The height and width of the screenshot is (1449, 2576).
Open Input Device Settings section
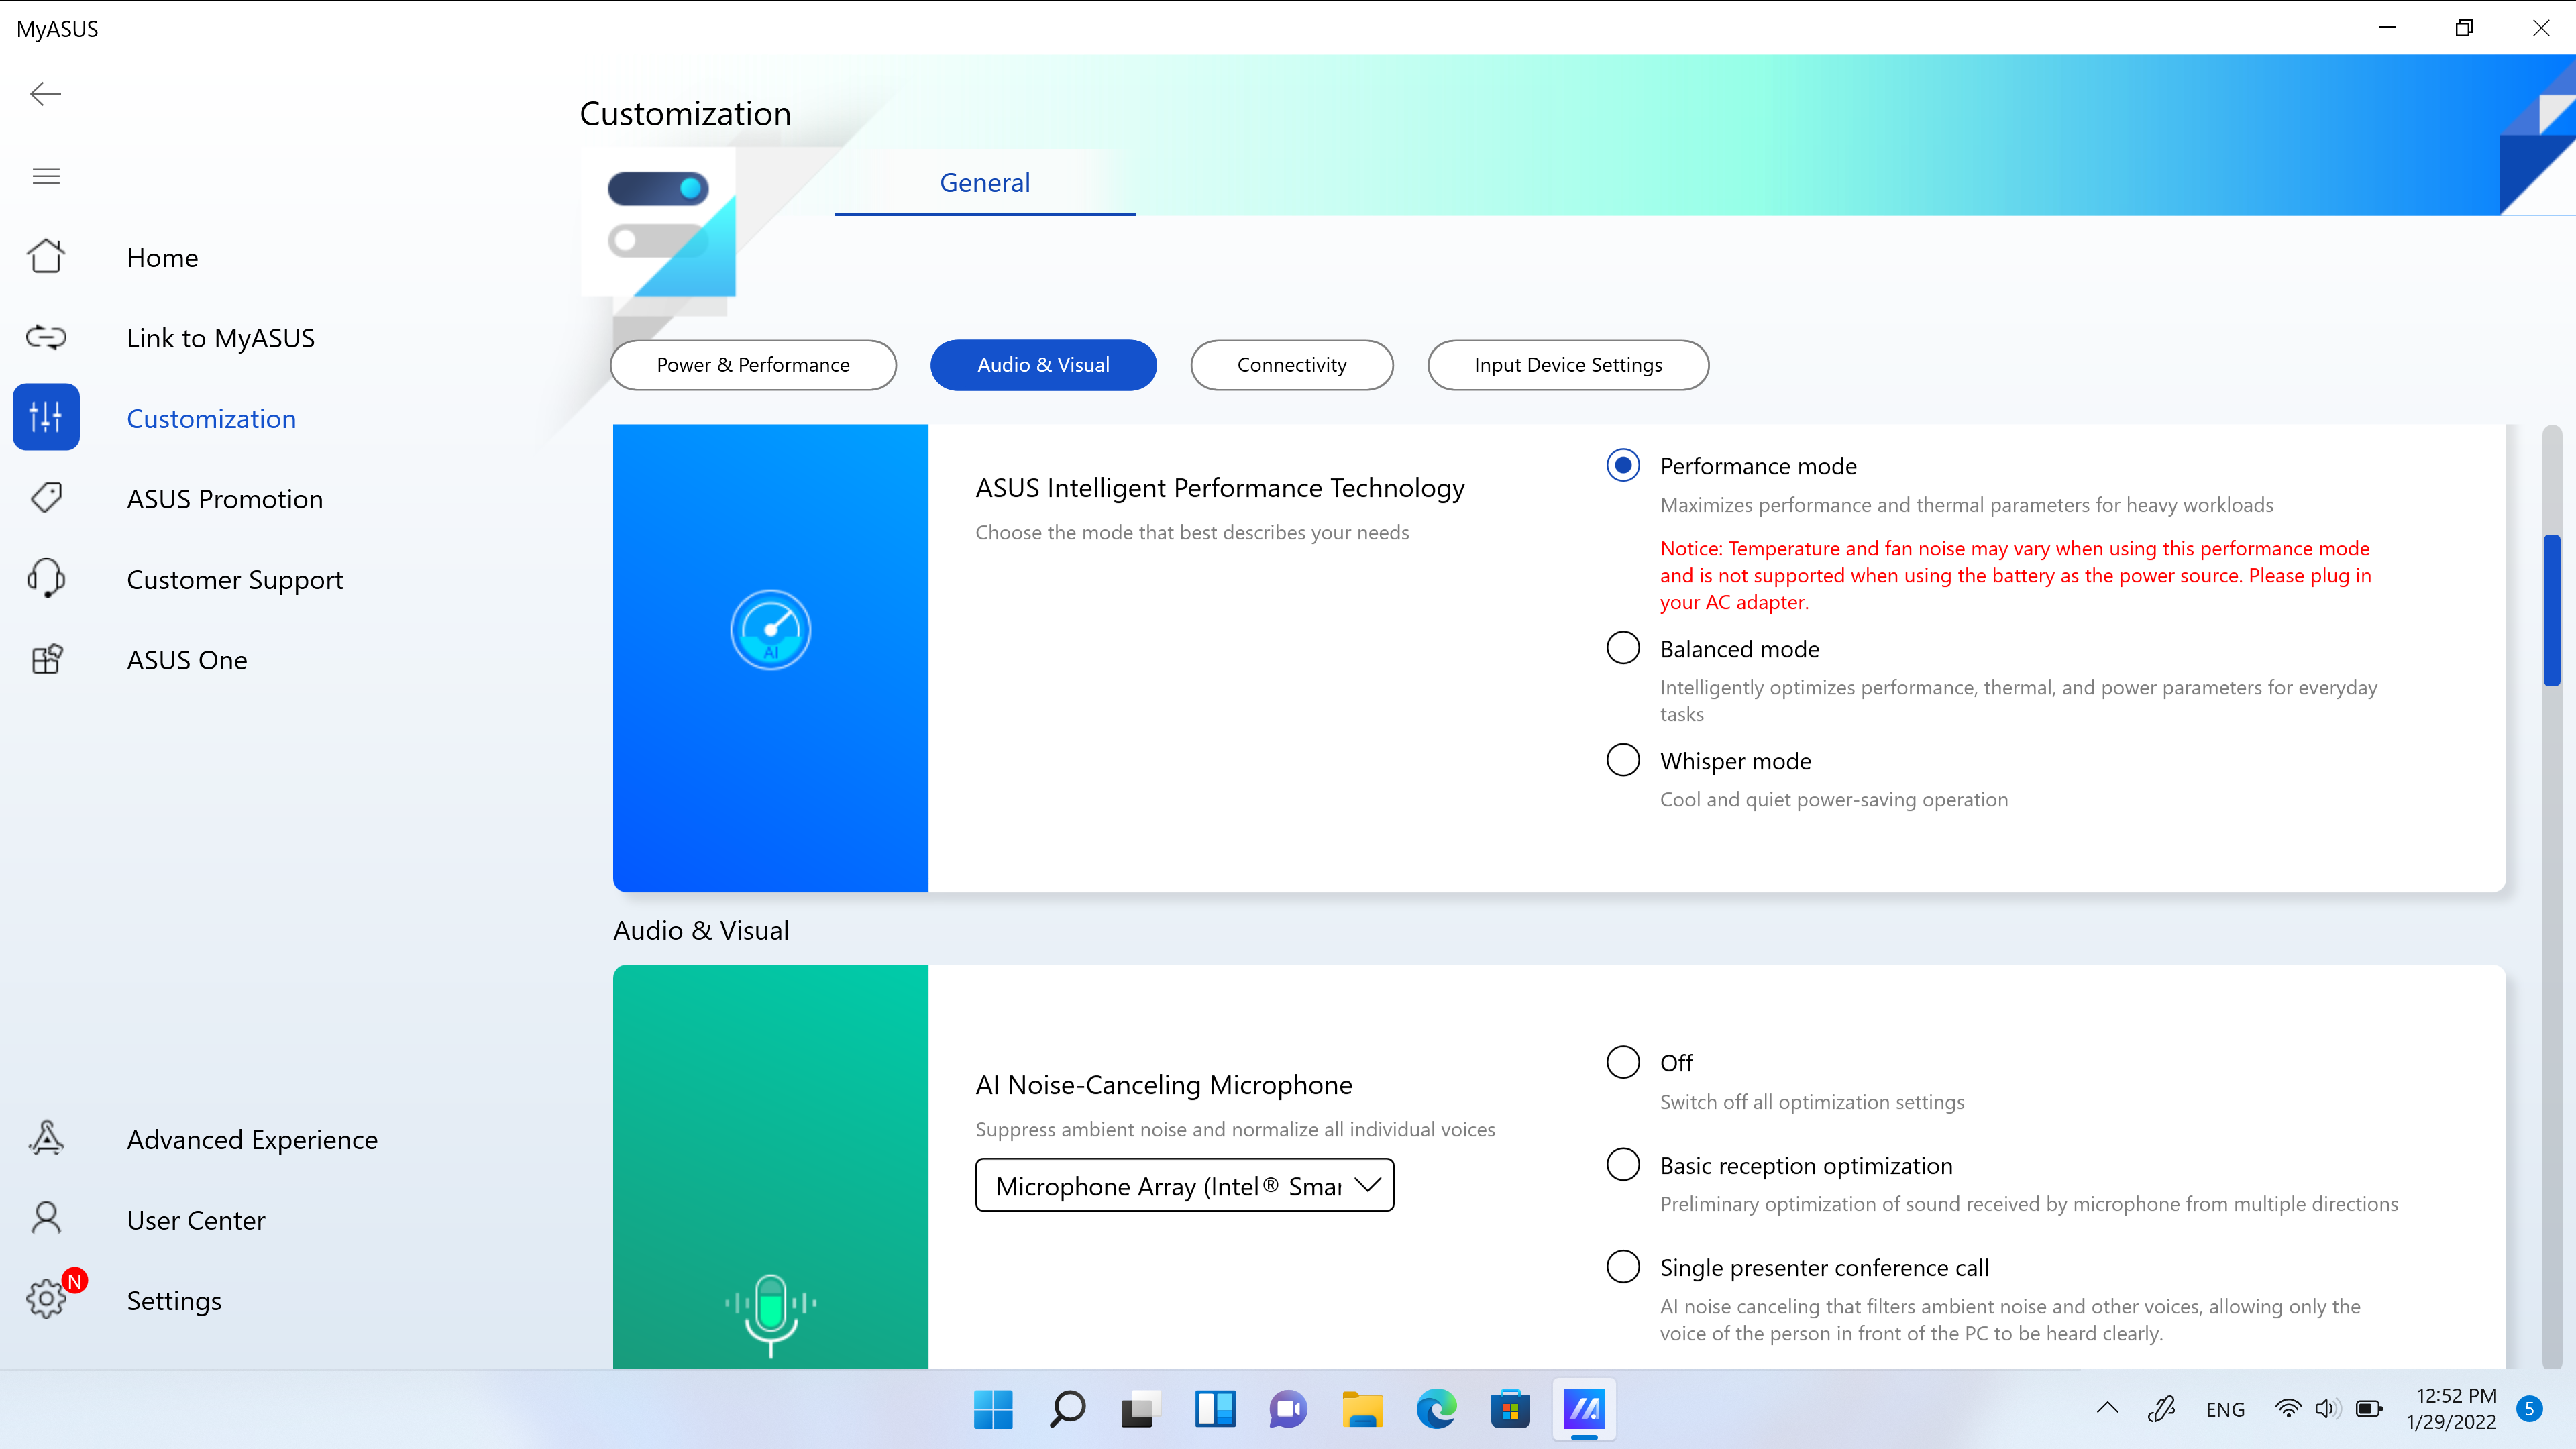pyautogui.click(x=1568, y=365)
